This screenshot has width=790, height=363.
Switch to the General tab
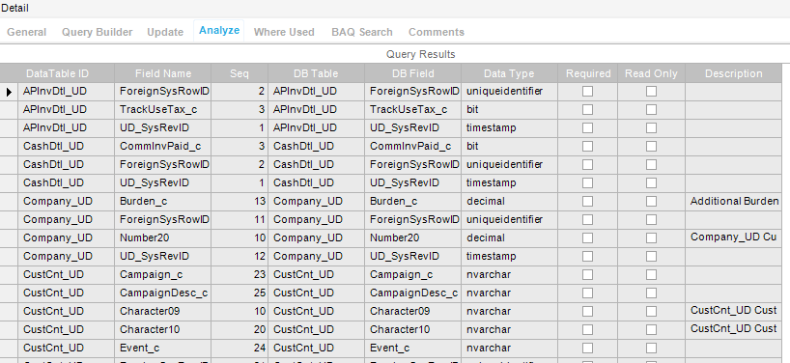27,32
